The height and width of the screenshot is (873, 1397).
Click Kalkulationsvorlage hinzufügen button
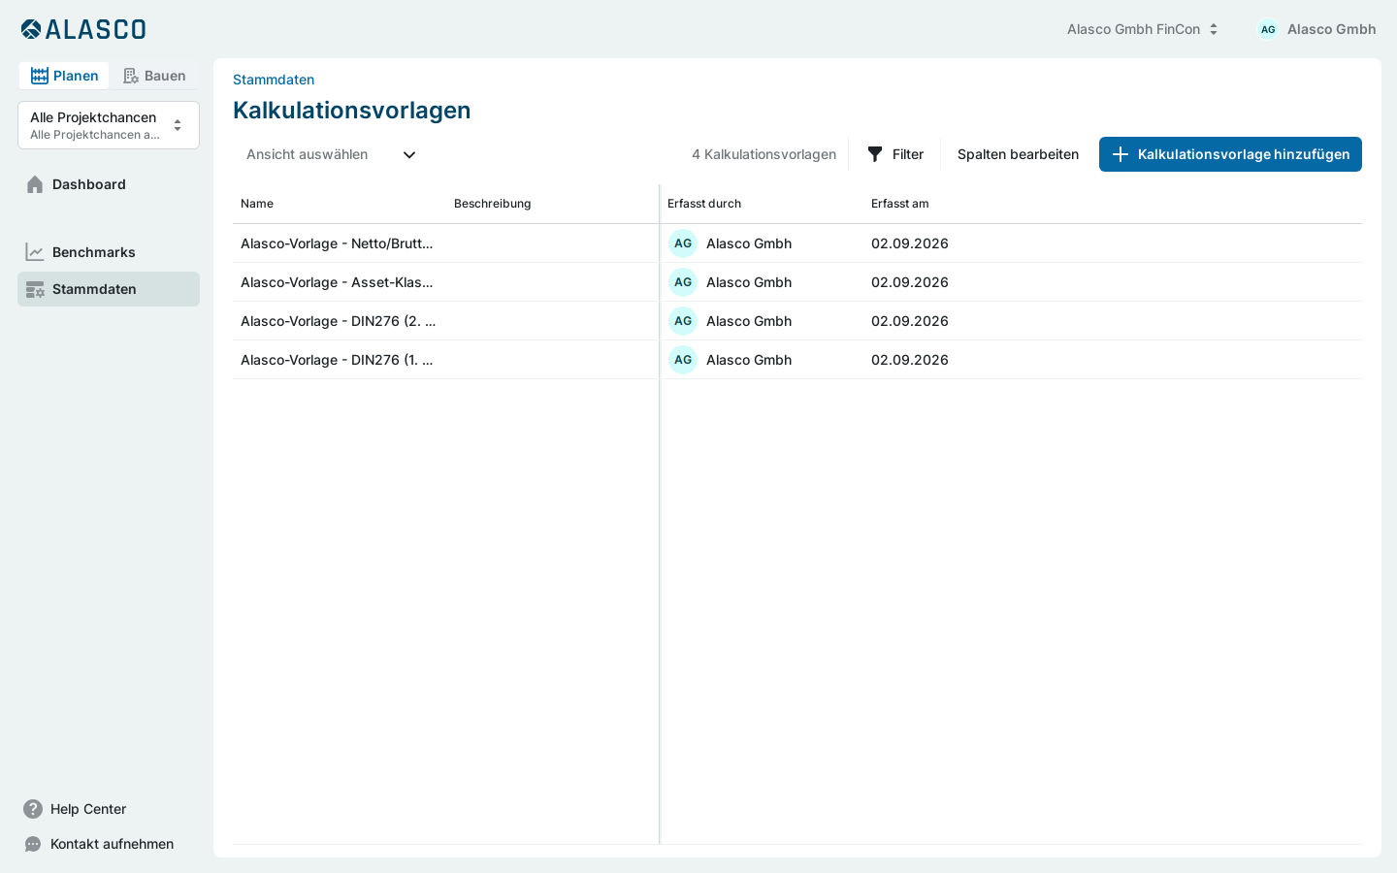tap(1230, 154)
